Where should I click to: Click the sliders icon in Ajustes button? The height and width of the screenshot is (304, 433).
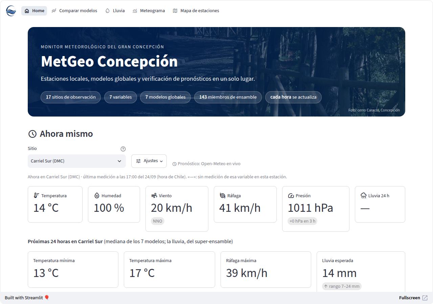[x=138, y=161]
